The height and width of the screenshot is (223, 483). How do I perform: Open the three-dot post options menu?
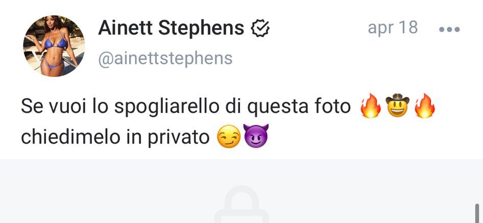tap(449, 30)
